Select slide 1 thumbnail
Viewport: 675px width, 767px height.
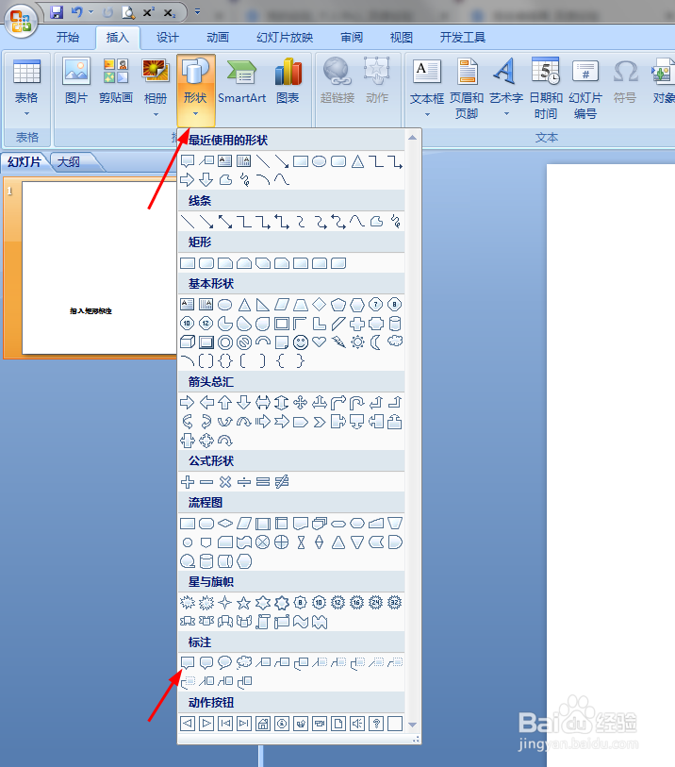99,268
